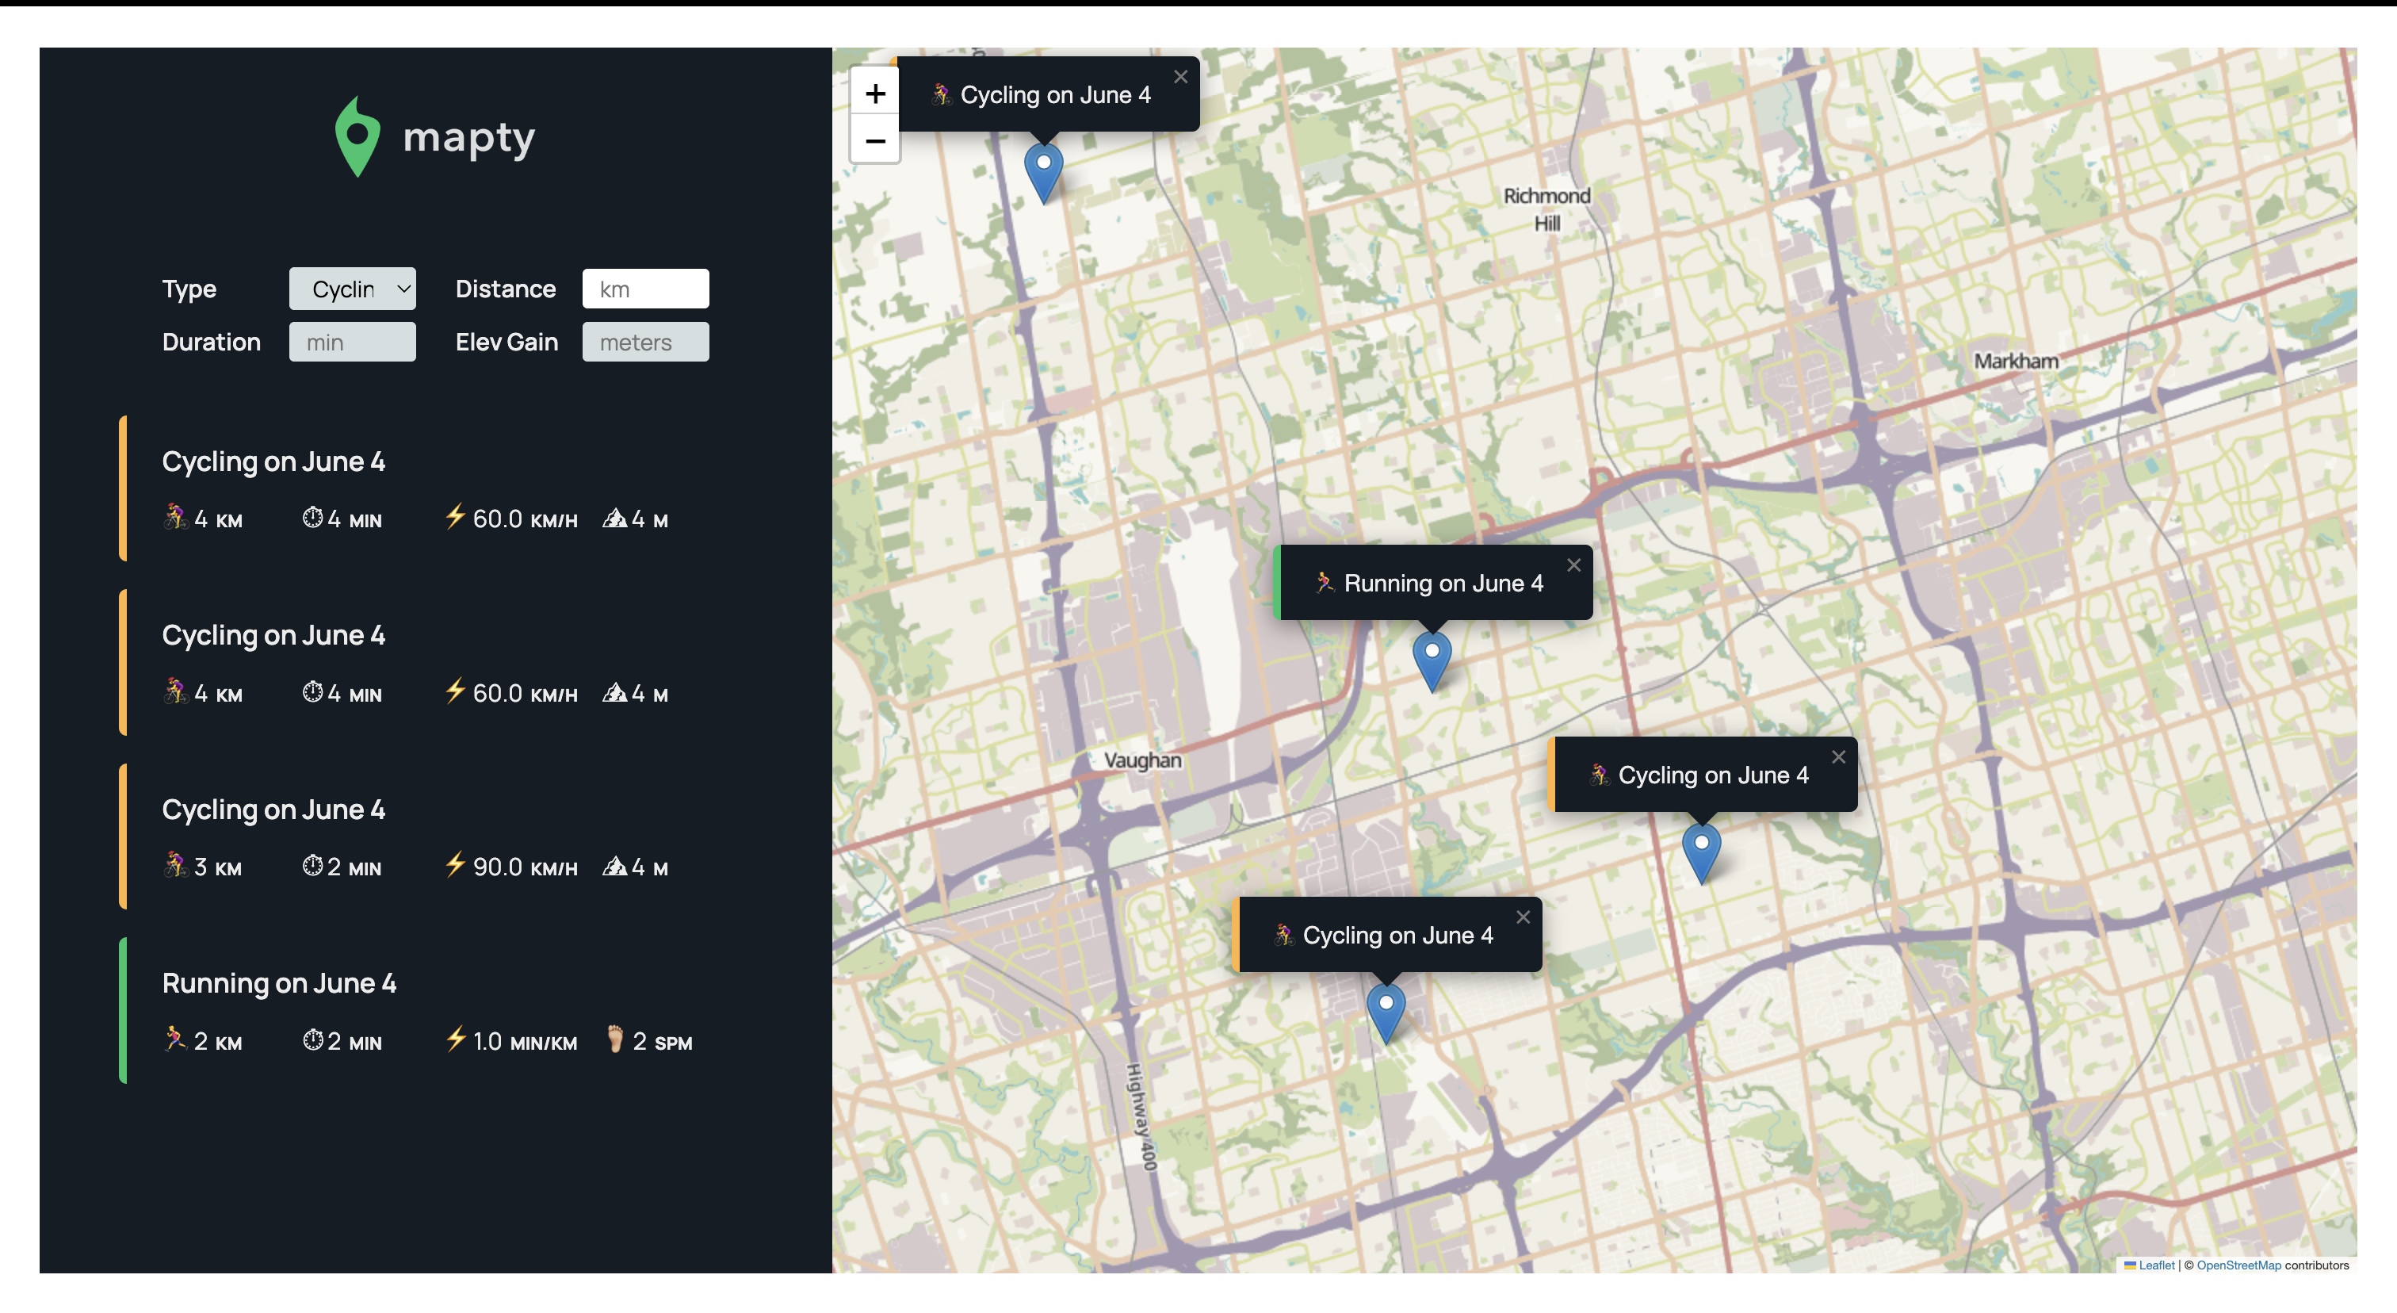This screenshot has width=2397, height=1313.
Task: Click the Duration min input field
Action: click(x=352, y=343)
